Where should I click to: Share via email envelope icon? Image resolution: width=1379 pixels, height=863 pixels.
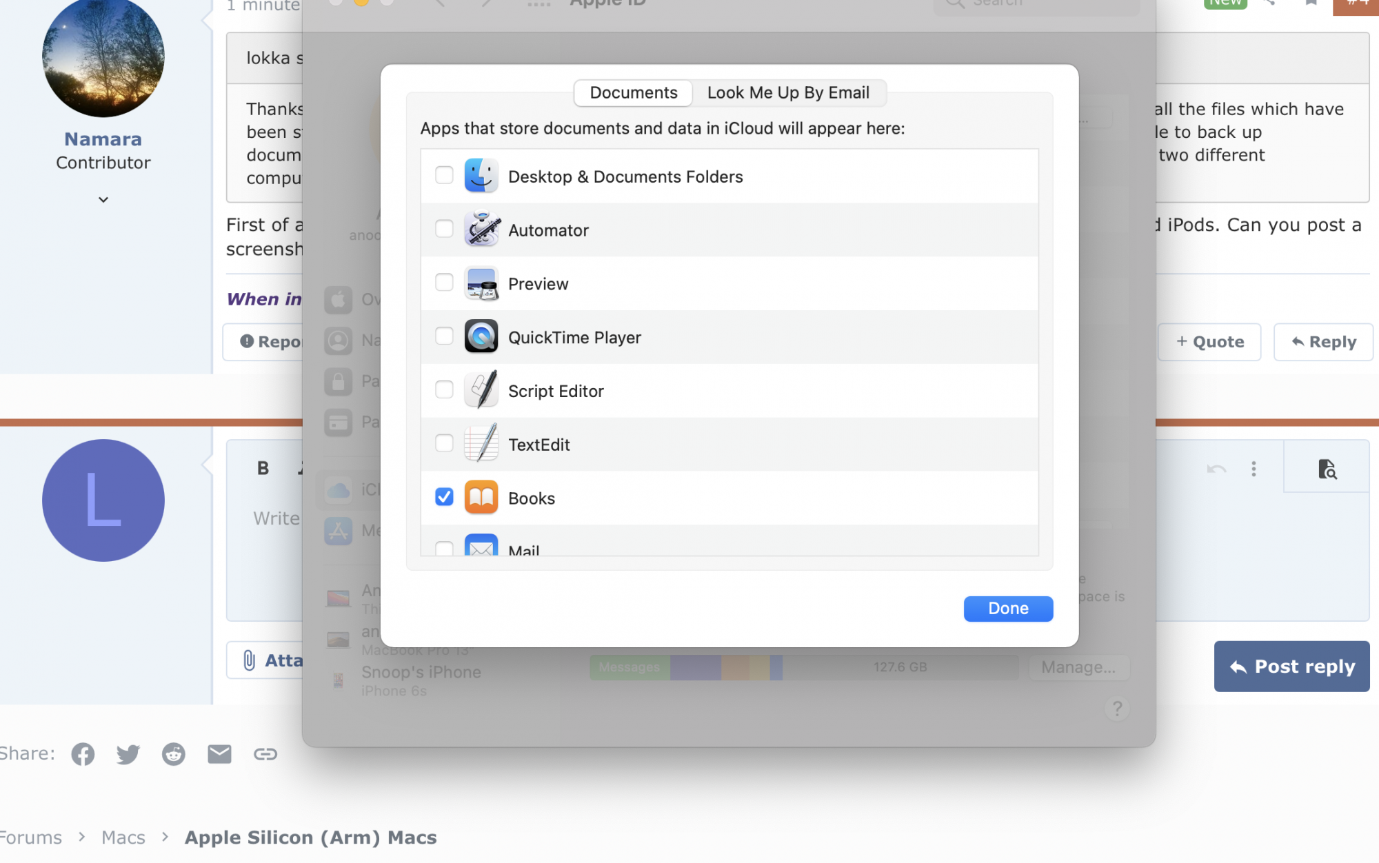pyautogui.click(x=219, y=754)
